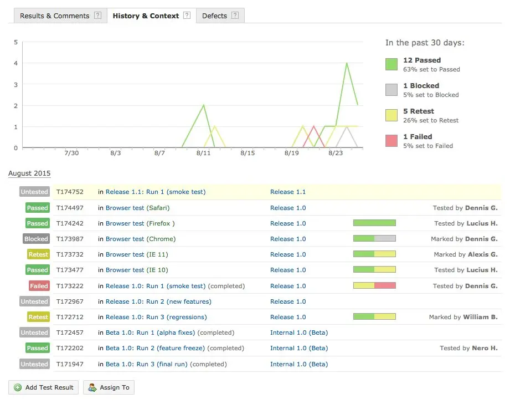Click Failed status badge for T173222
This screenshot has height=404, width=510.
tap(39, 286)
